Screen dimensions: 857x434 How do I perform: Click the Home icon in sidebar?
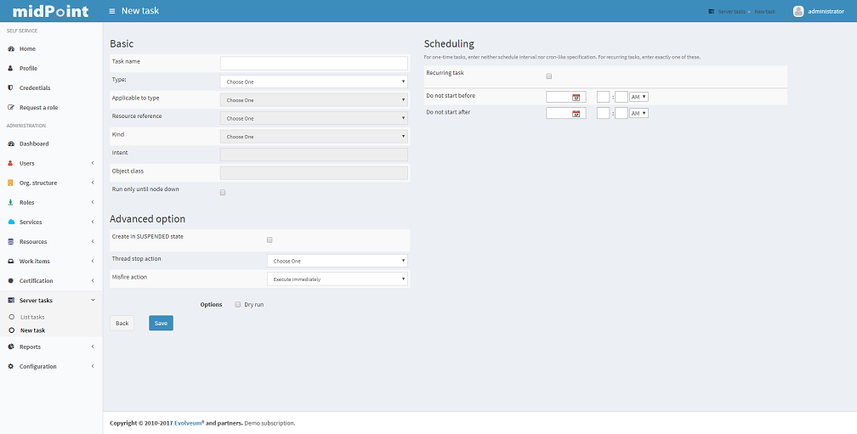[10, 49]
